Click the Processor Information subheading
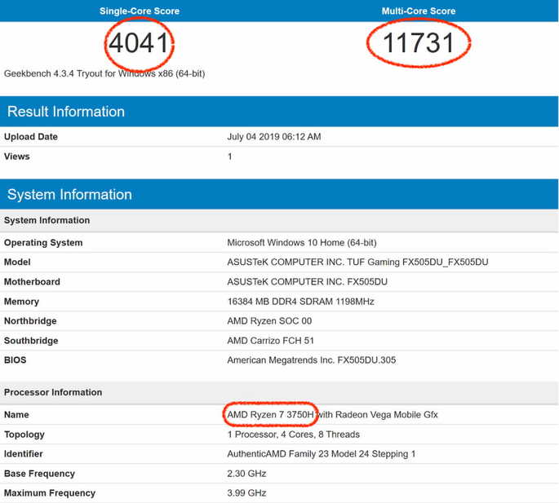Image resolution: width=559 pixels, height=503 pixels. [x=53, y=392]
